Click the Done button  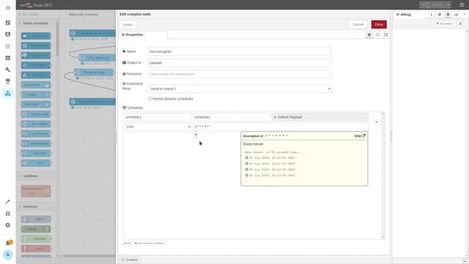(379, 24)
